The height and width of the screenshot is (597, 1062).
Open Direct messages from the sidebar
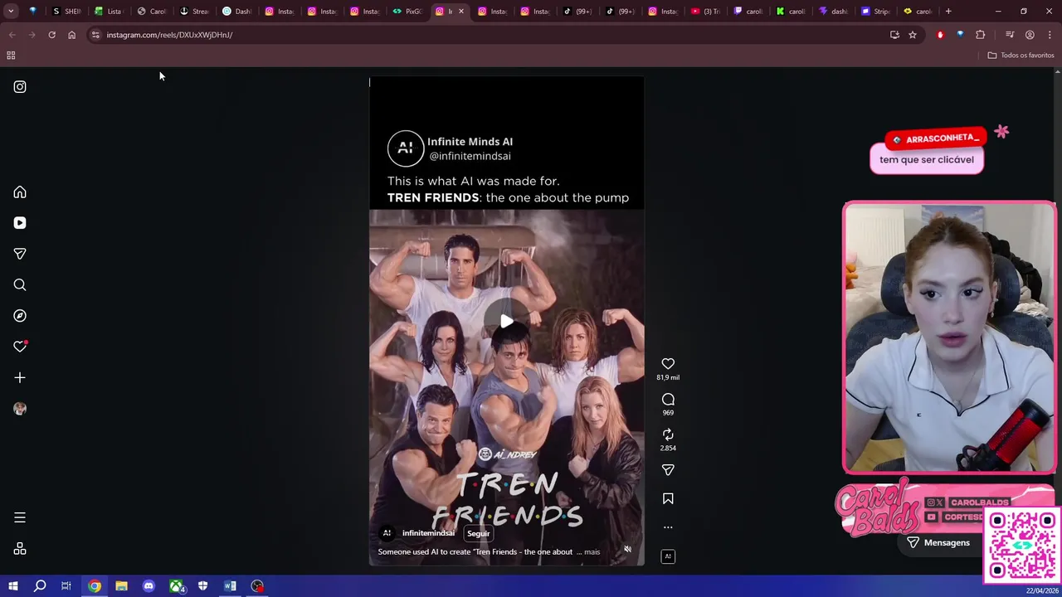[x=20, y=254]
